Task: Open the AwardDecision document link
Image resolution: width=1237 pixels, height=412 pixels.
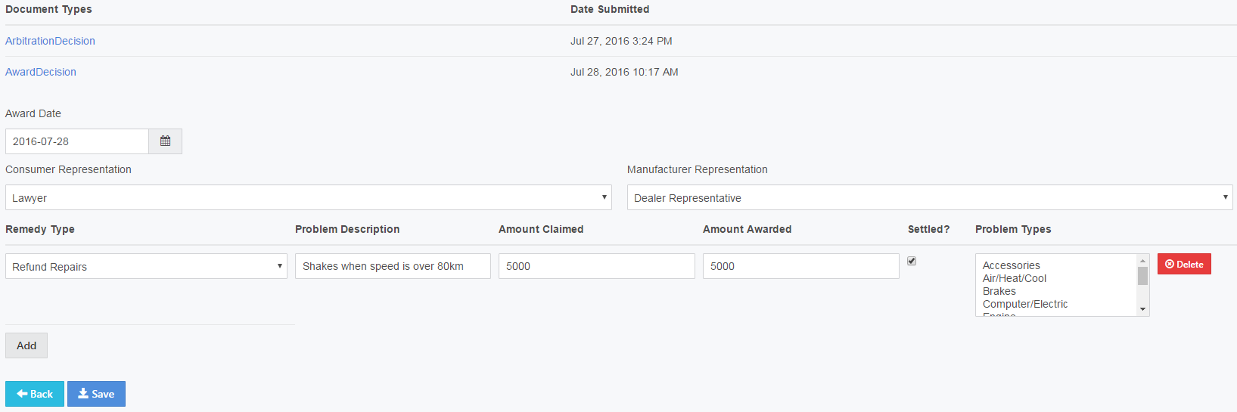Action: click(41, 72)
